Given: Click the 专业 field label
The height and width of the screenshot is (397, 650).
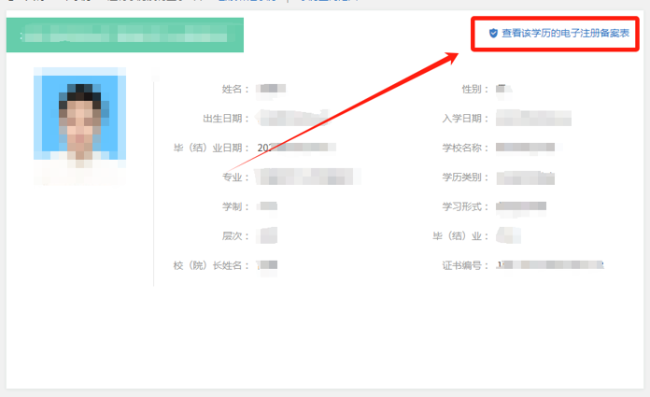Looking at the screenshot, I should tap(234, 177).
